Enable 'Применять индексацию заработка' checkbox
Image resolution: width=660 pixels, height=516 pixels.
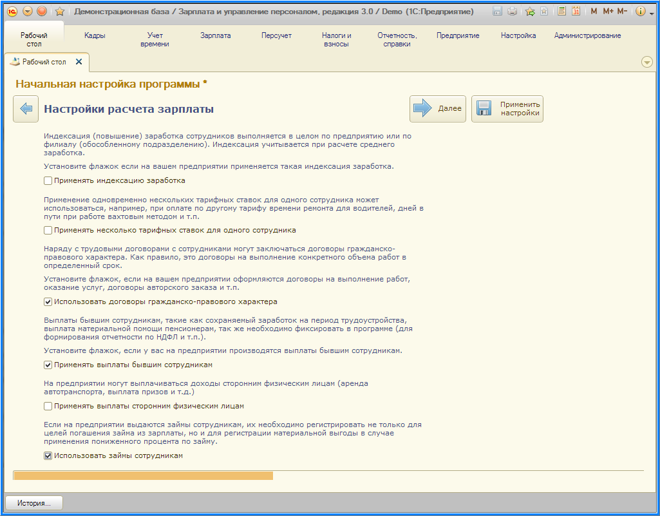tap(48, 181)
